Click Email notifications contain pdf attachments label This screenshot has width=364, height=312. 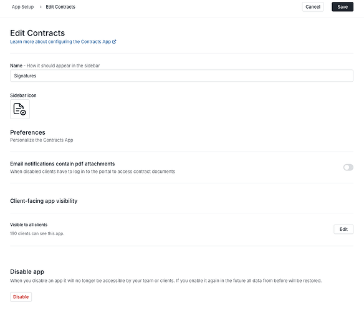(62, 163)
